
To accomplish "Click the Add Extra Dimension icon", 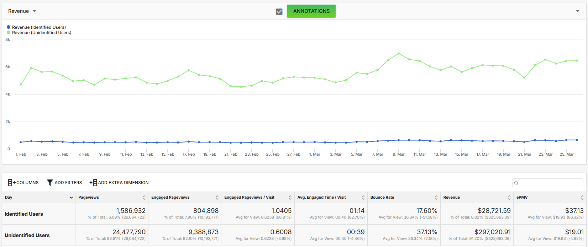I will coord(93,183).
